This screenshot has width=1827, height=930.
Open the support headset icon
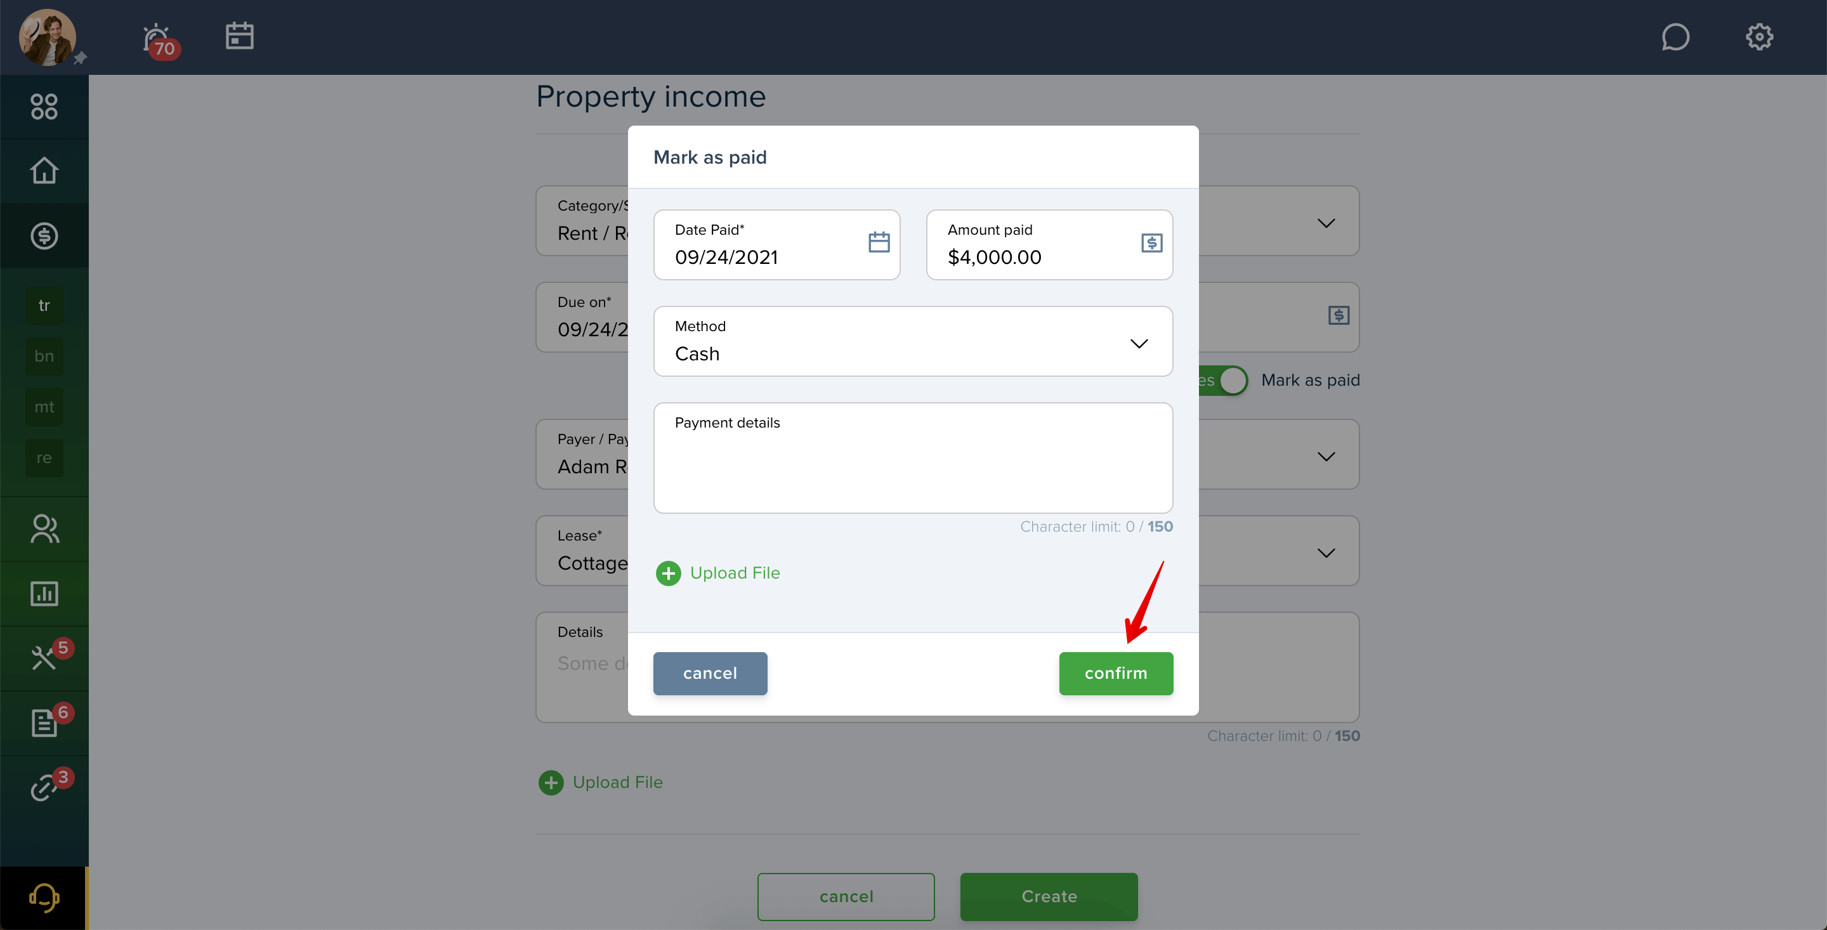(x=44, y=898)
